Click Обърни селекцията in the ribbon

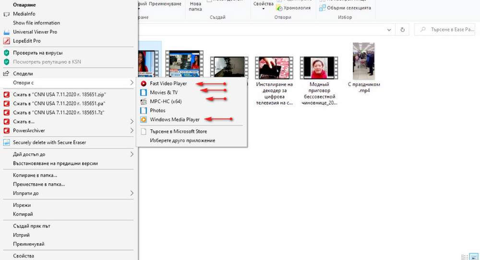[x=345, y=8]
